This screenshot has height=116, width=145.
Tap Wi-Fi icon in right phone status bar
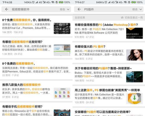[x=125, y=2]
